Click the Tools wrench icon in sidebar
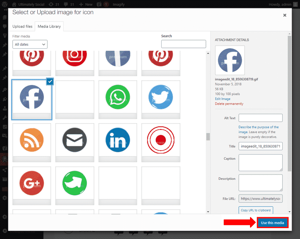This screenshot has width=300, height=239. point(5,118)
